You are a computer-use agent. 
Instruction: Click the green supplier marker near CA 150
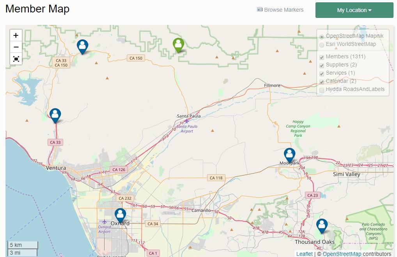pos(179,45)
